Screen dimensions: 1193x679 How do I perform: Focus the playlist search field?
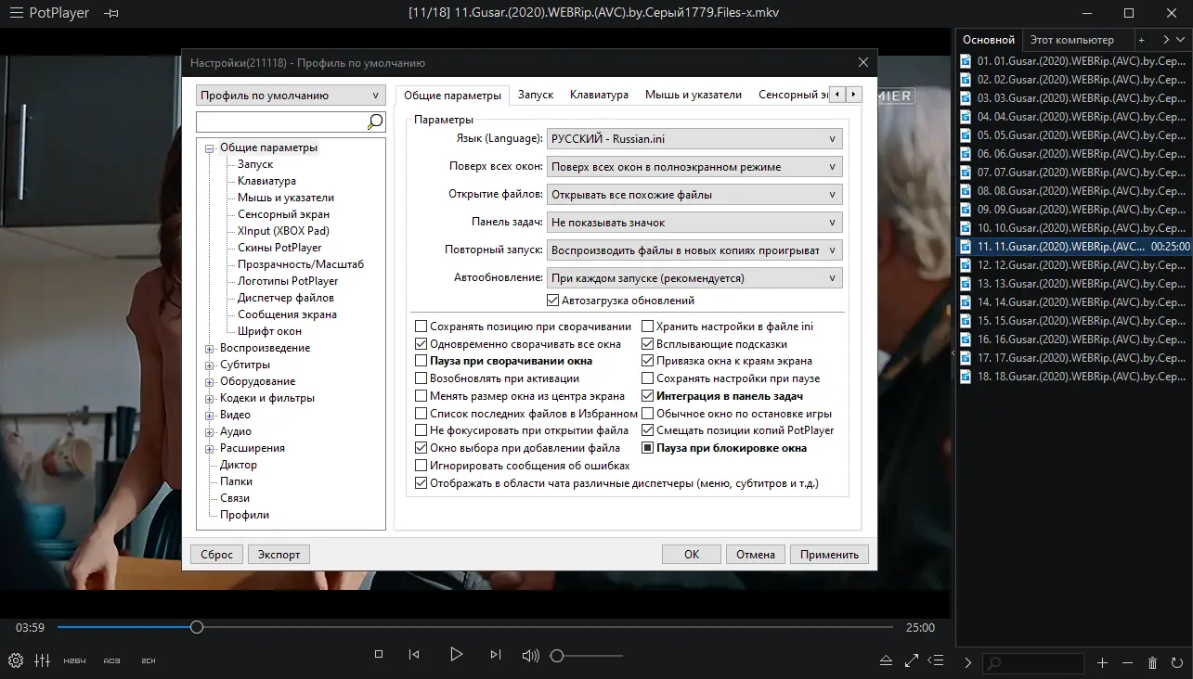pyautogui.click(x=1033, y=663)
